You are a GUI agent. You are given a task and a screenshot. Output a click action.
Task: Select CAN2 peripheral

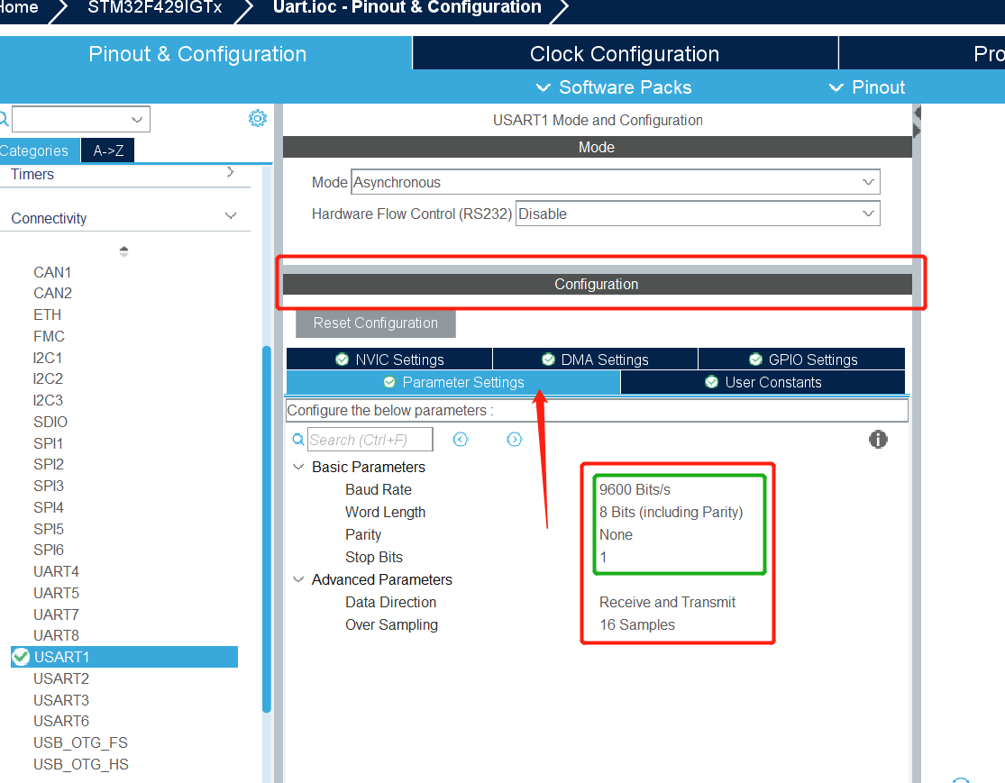pos(52,293)
